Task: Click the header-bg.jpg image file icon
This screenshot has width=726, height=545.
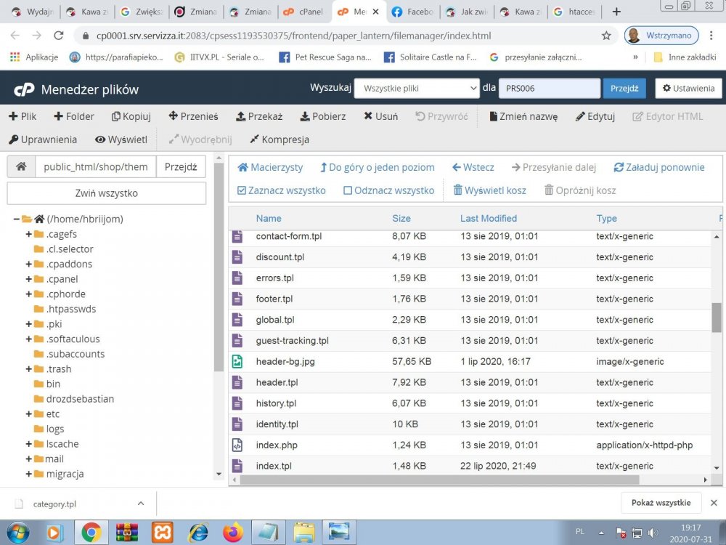Action: [x=237, y=361]
